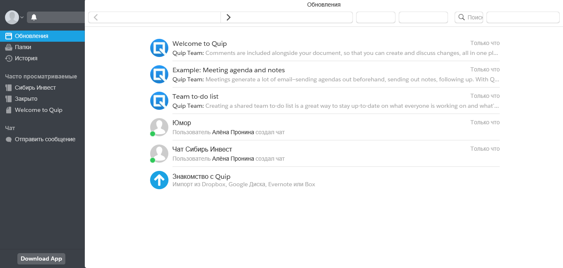Click Алёна Пронина name in Чат Сибирь Инвест row
The image size is (563, 268).
click(233, 159)
